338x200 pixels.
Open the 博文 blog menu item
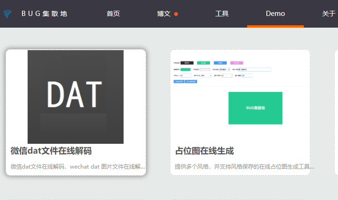(x=163, y=14)
